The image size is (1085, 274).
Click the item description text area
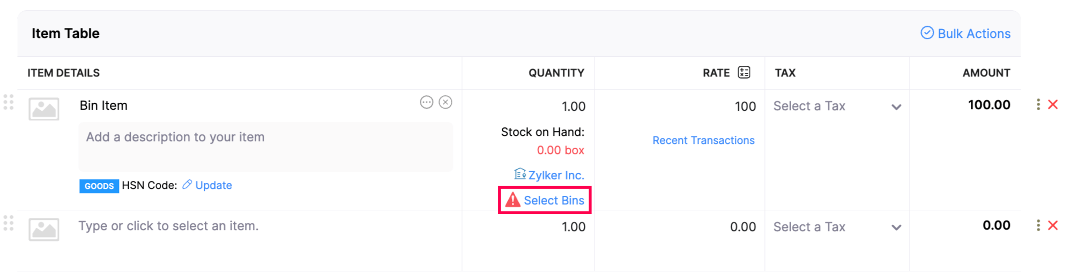pyautogui.click(x=265, y=147)
